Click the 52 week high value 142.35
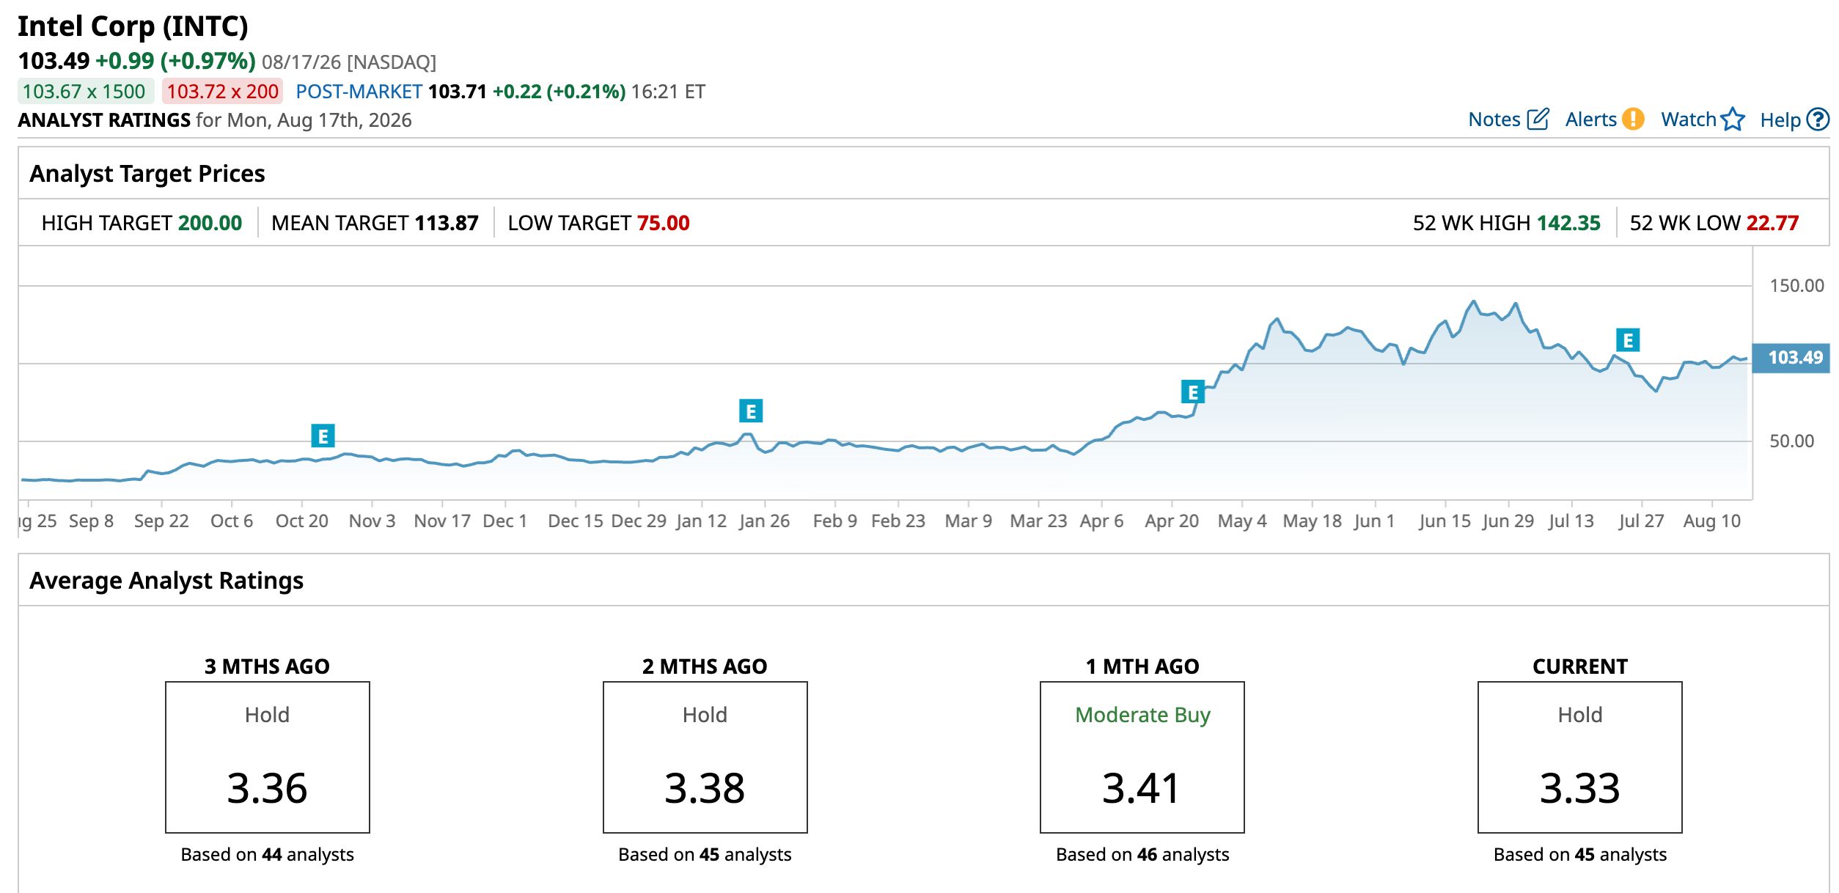This screenshot has height=893, width=1839. click(1568, 223)
